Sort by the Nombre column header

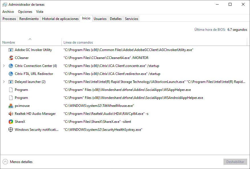[x=31, y=42]
